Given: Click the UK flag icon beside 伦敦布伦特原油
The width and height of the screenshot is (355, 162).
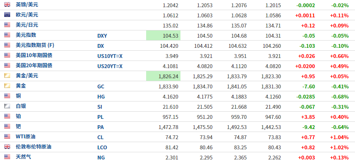Looking at the screenshot, I should point(7,147).
